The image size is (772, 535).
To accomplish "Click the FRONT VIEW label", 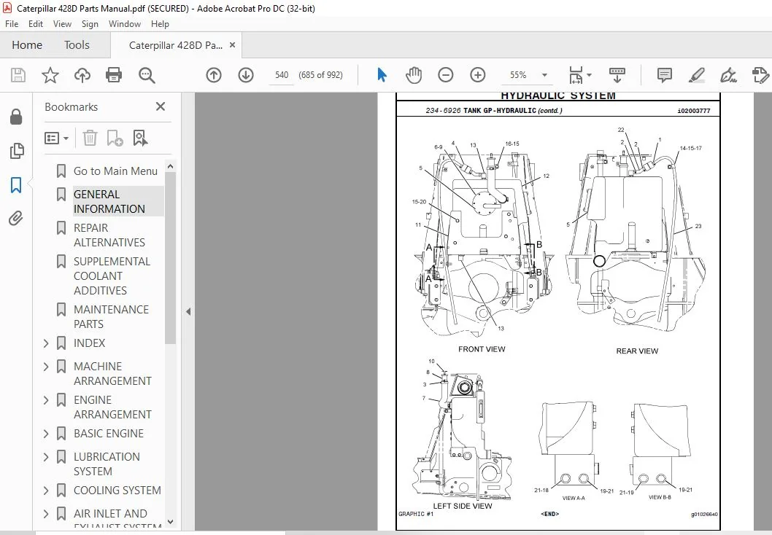I will 482,349.
